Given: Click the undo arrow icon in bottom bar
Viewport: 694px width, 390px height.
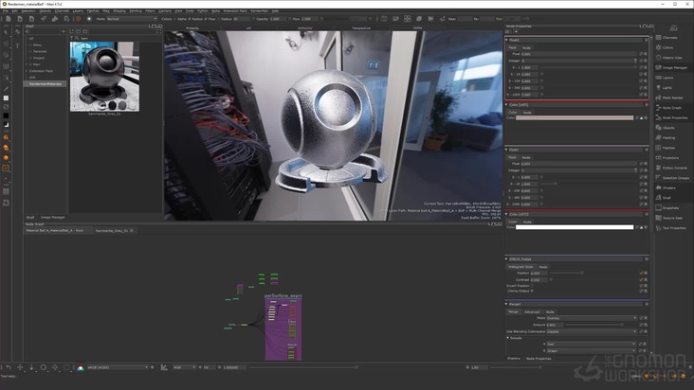Looking at the screenshot, I should [9, 367].
